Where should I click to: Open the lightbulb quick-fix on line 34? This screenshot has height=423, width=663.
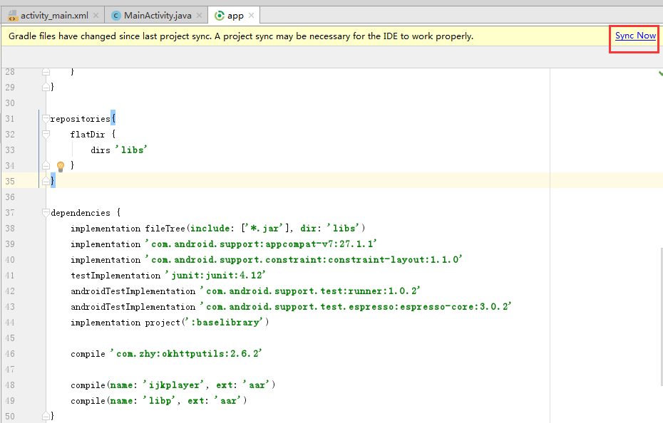(x=61, y=166)
